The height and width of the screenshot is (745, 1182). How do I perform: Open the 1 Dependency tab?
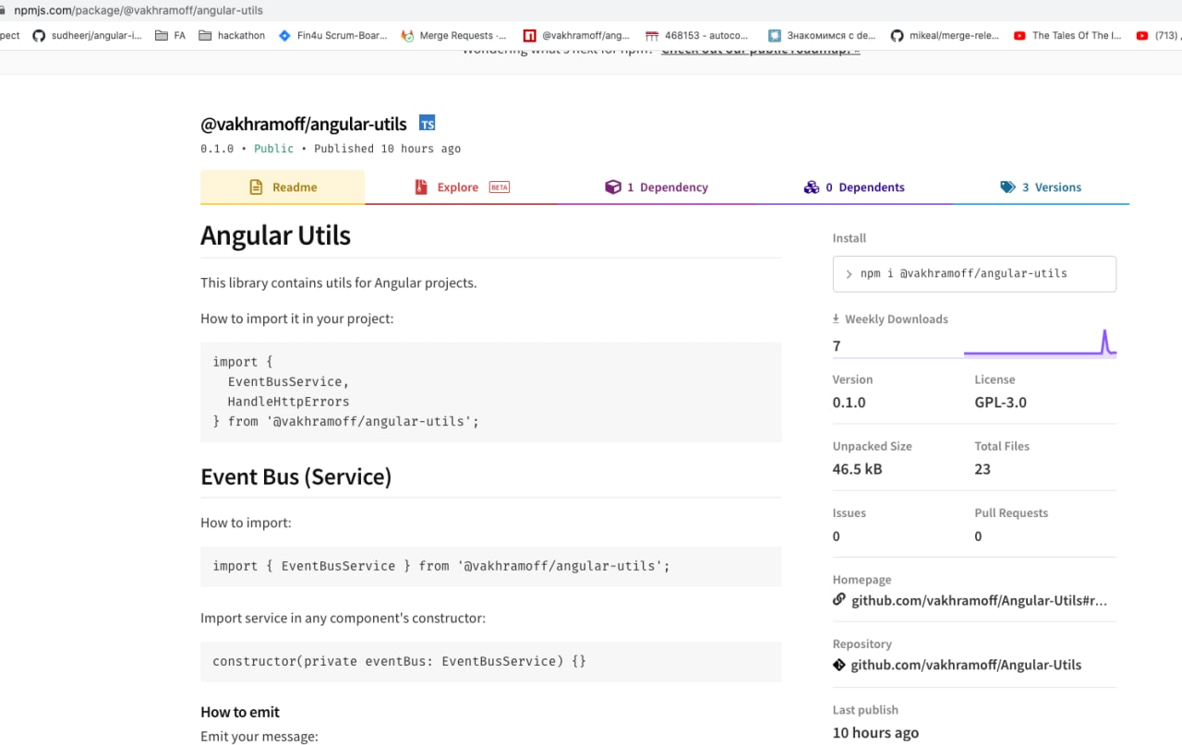click(x=657, y=186)
